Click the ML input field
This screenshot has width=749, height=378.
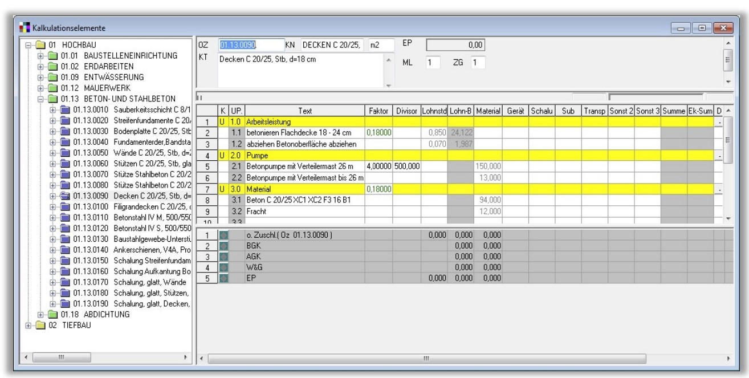(x=433, y=63)
